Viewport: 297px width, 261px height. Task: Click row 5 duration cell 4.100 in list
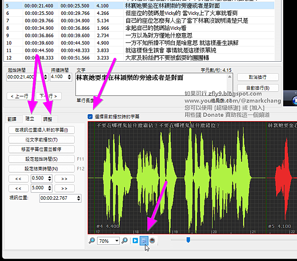coord(102,6)
